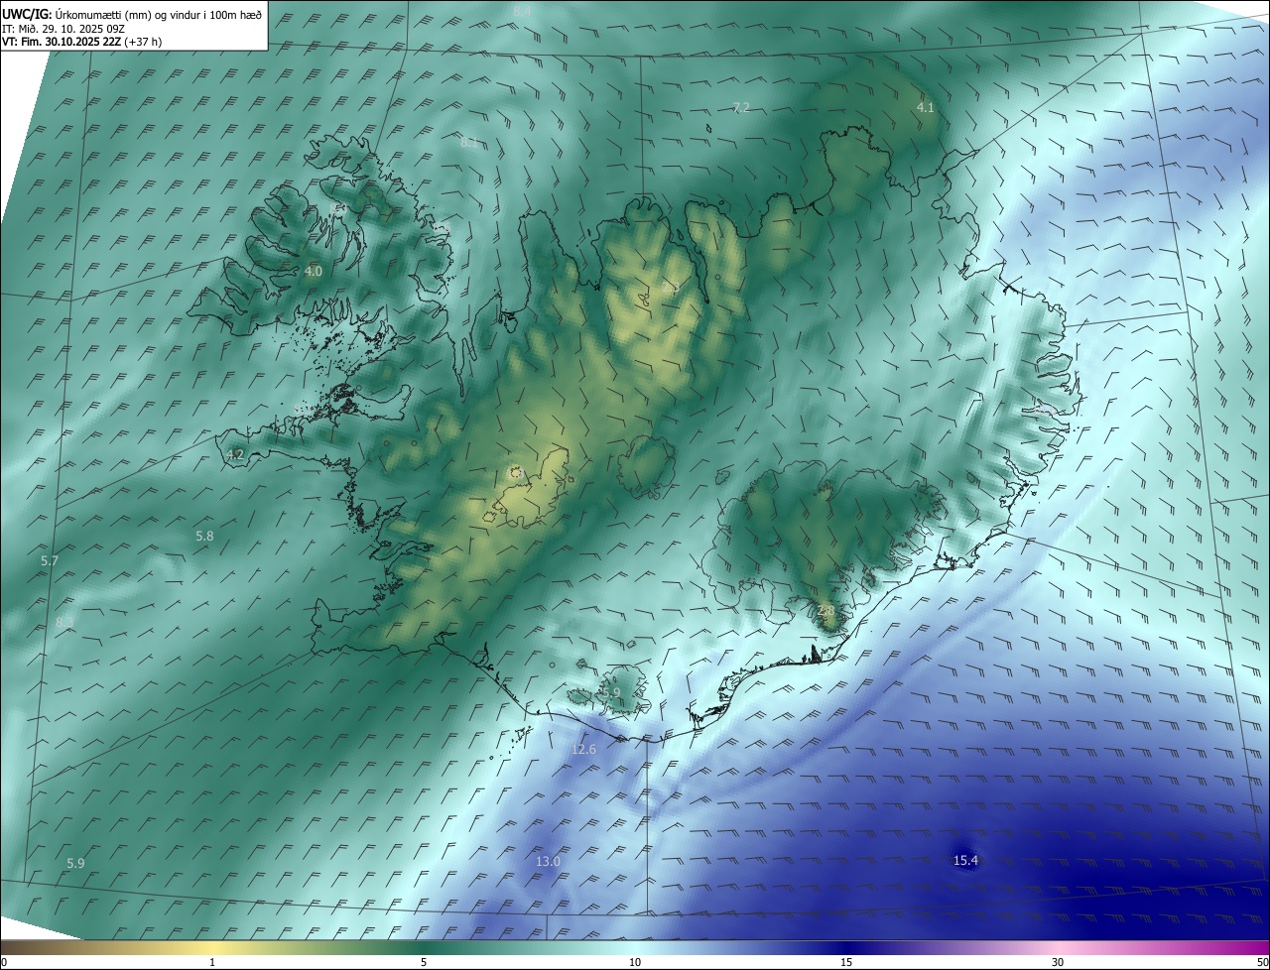Viewport: 1270px width, 970px height.
Task: Click the valid time "VT: Fim. 30.10.2025 22Z (+37 h)"
Action: 81,43
